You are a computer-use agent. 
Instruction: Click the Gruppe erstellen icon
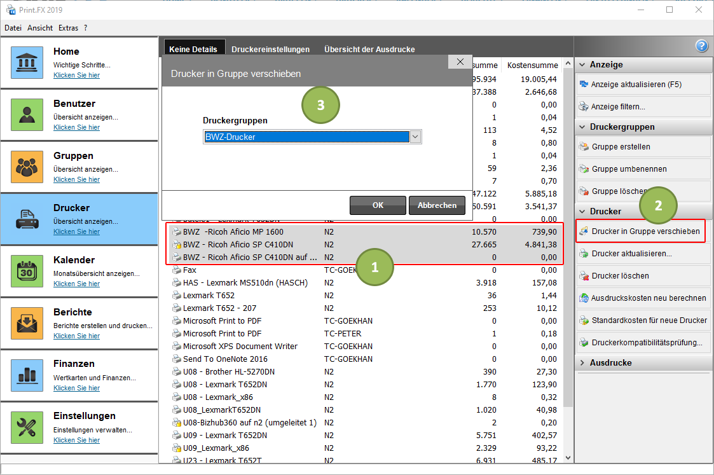pyautogui.click(x=584, y=147)
